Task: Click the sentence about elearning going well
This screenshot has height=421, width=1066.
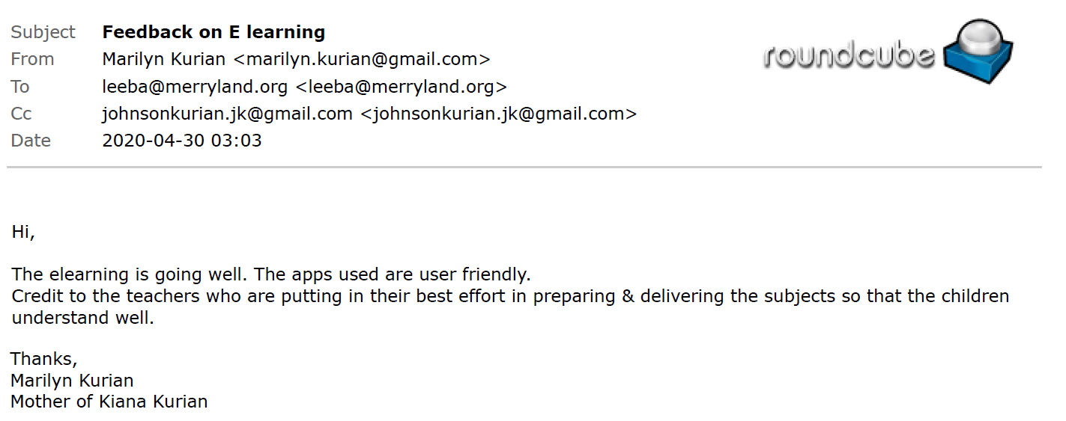Action: click(148, 274)
